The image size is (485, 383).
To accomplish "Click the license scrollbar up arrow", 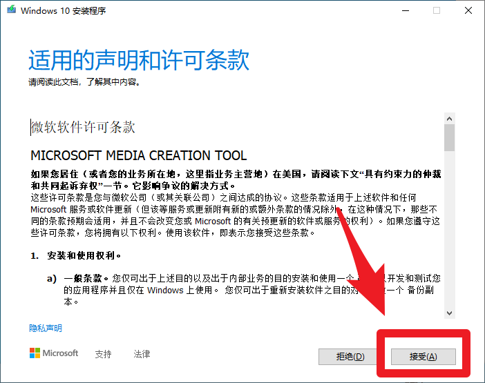I will 450,119.
